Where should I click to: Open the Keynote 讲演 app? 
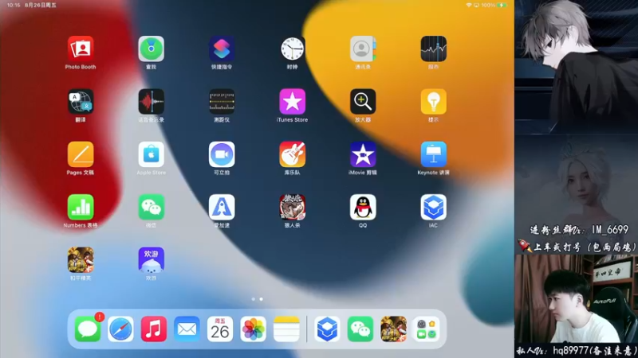coord(433,154)
